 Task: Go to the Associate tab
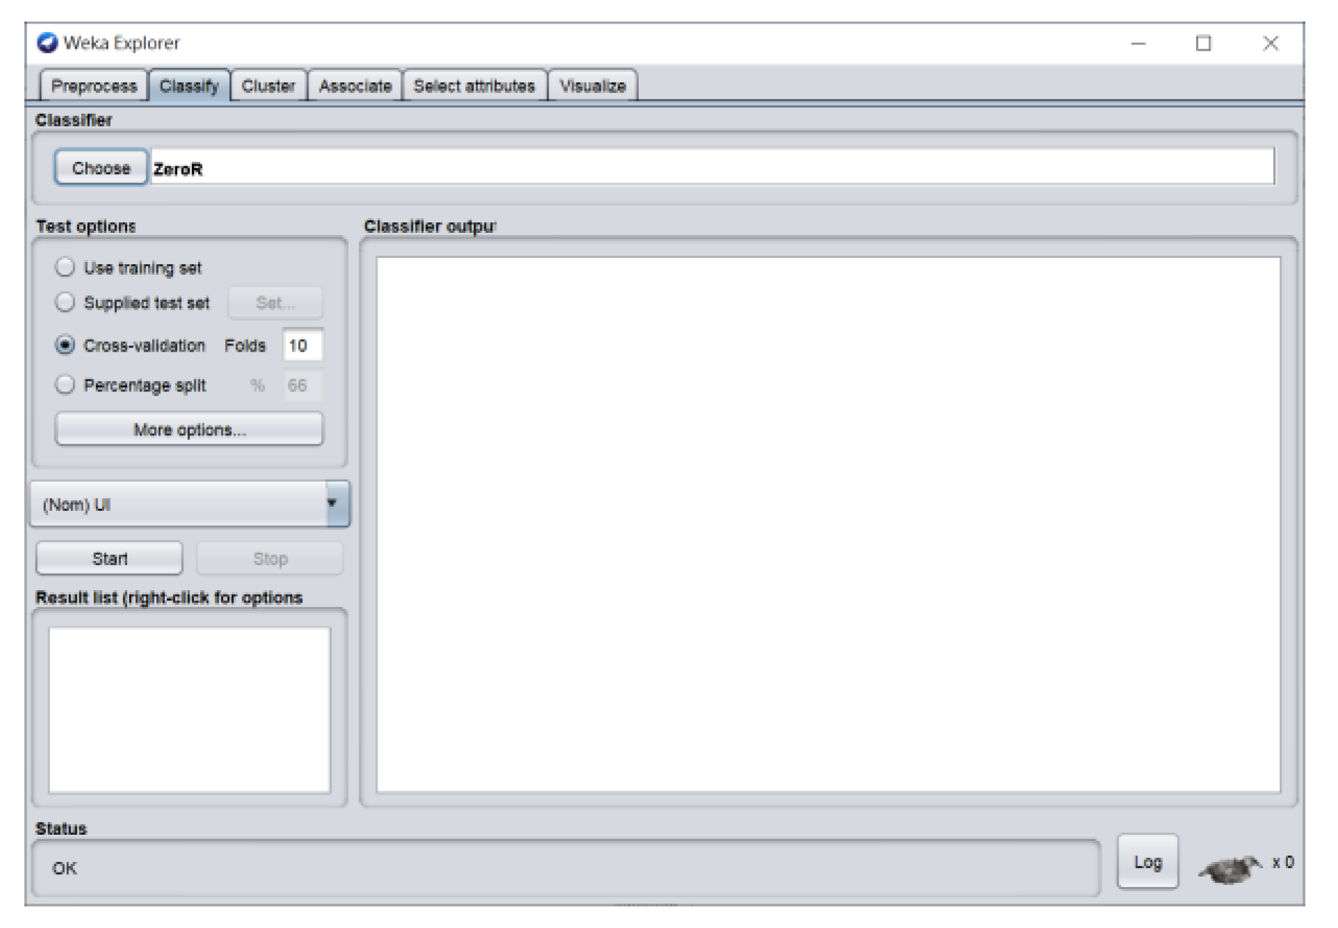click(355, 86)
